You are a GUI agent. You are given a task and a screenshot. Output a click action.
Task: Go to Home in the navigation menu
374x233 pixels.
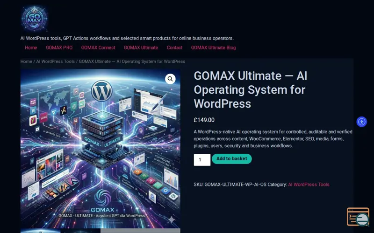pos(31,48)
